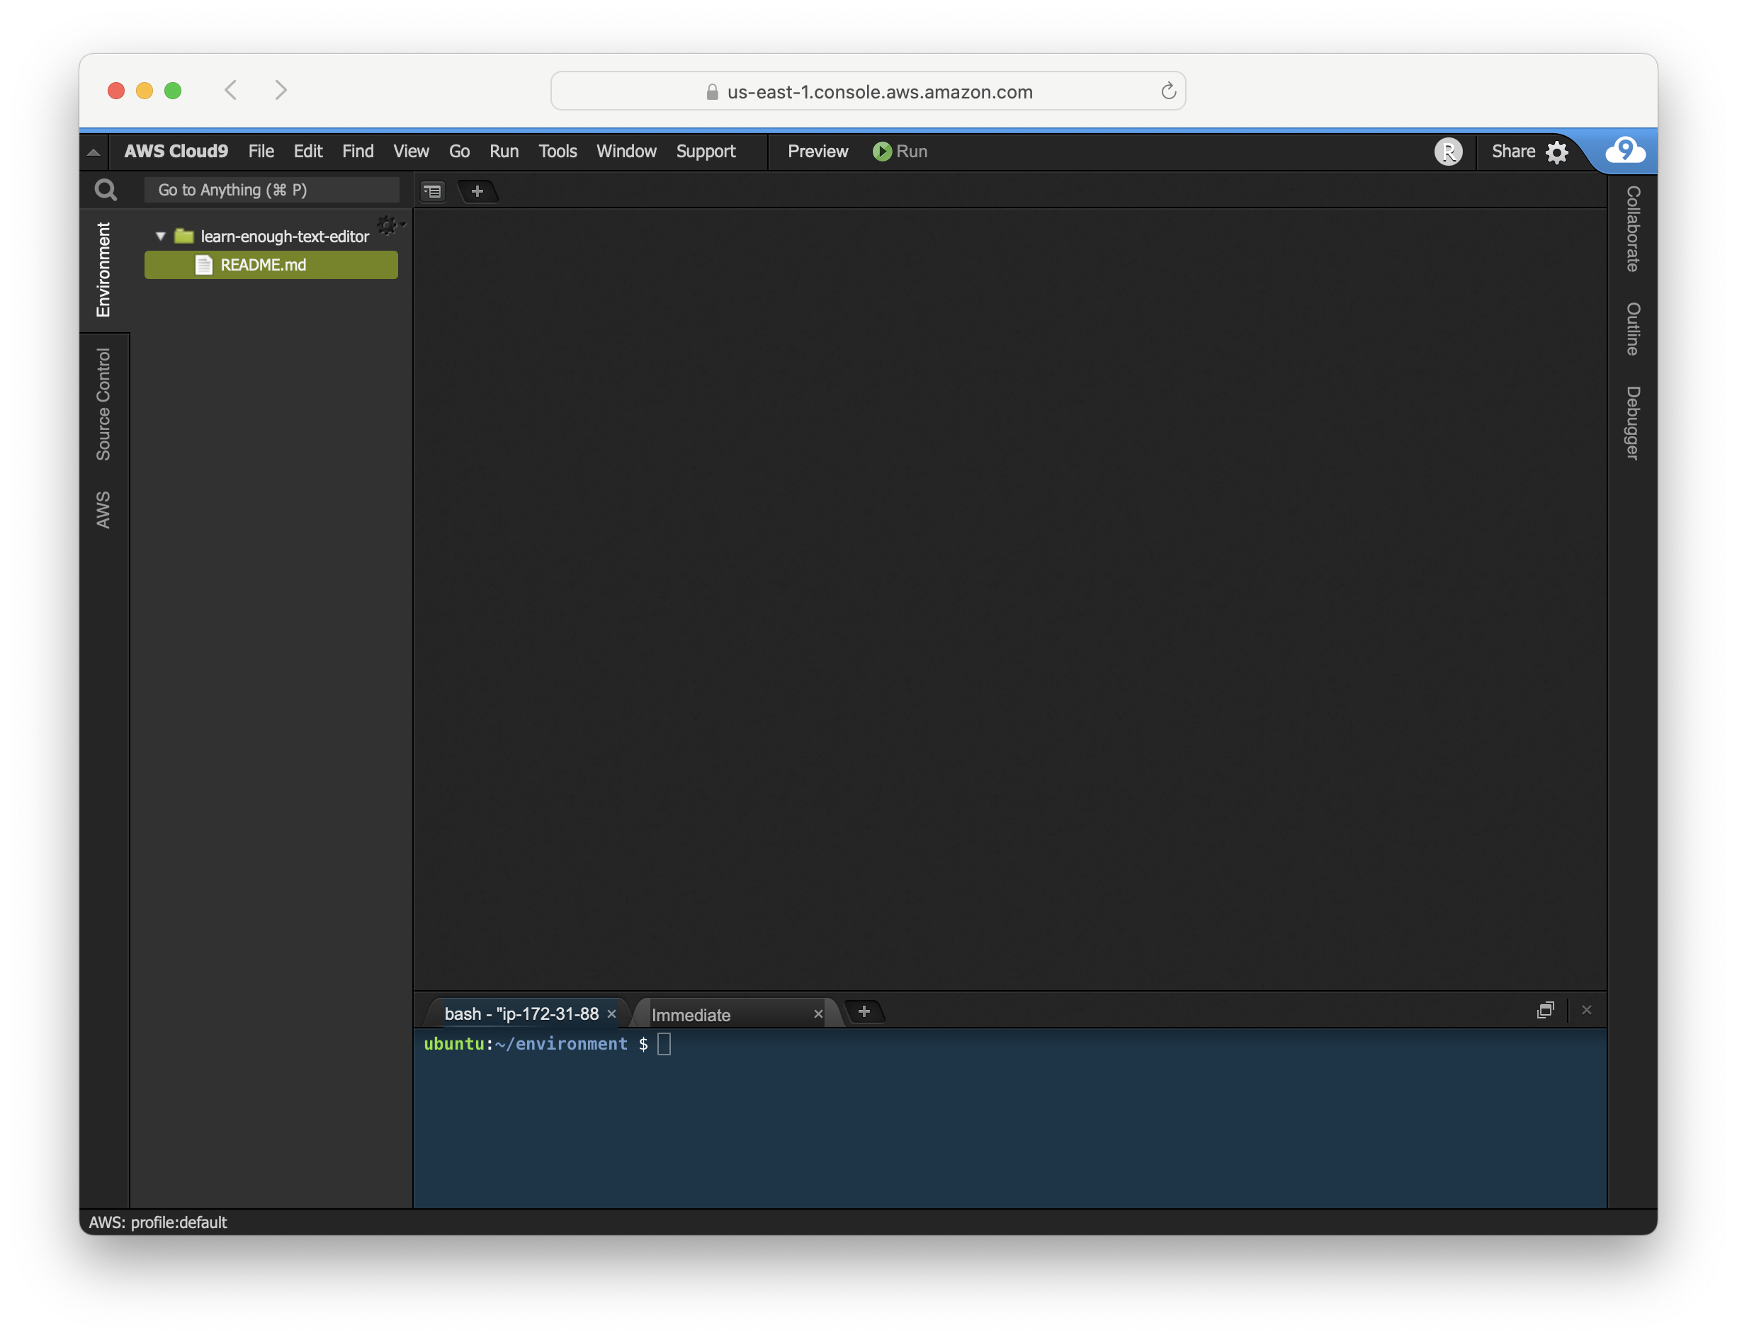Screen dimensions: 1737x1340
Task: Click the green Run play icon
Action: (x=881, y=152)
